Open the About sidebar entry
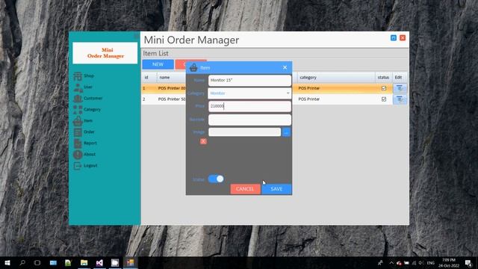The height and width of the screenshot is (269, 478). point(84,155)
